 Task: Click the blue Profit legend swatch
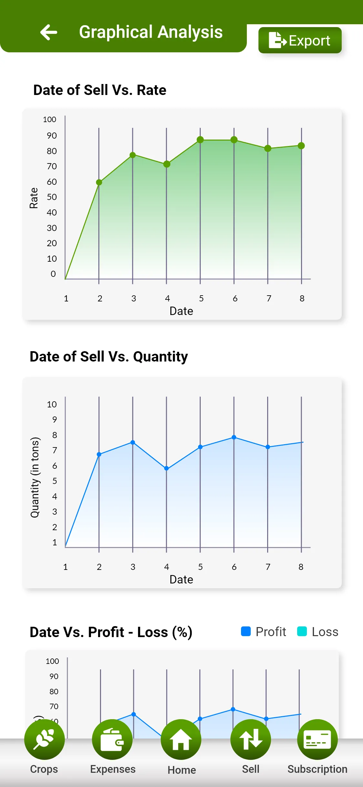(246, 631)
